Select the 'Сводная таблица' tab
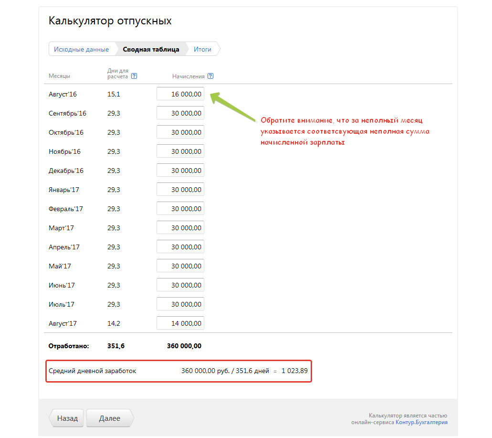The height and width of the screenshot is (438, 492). pos(151,49)
